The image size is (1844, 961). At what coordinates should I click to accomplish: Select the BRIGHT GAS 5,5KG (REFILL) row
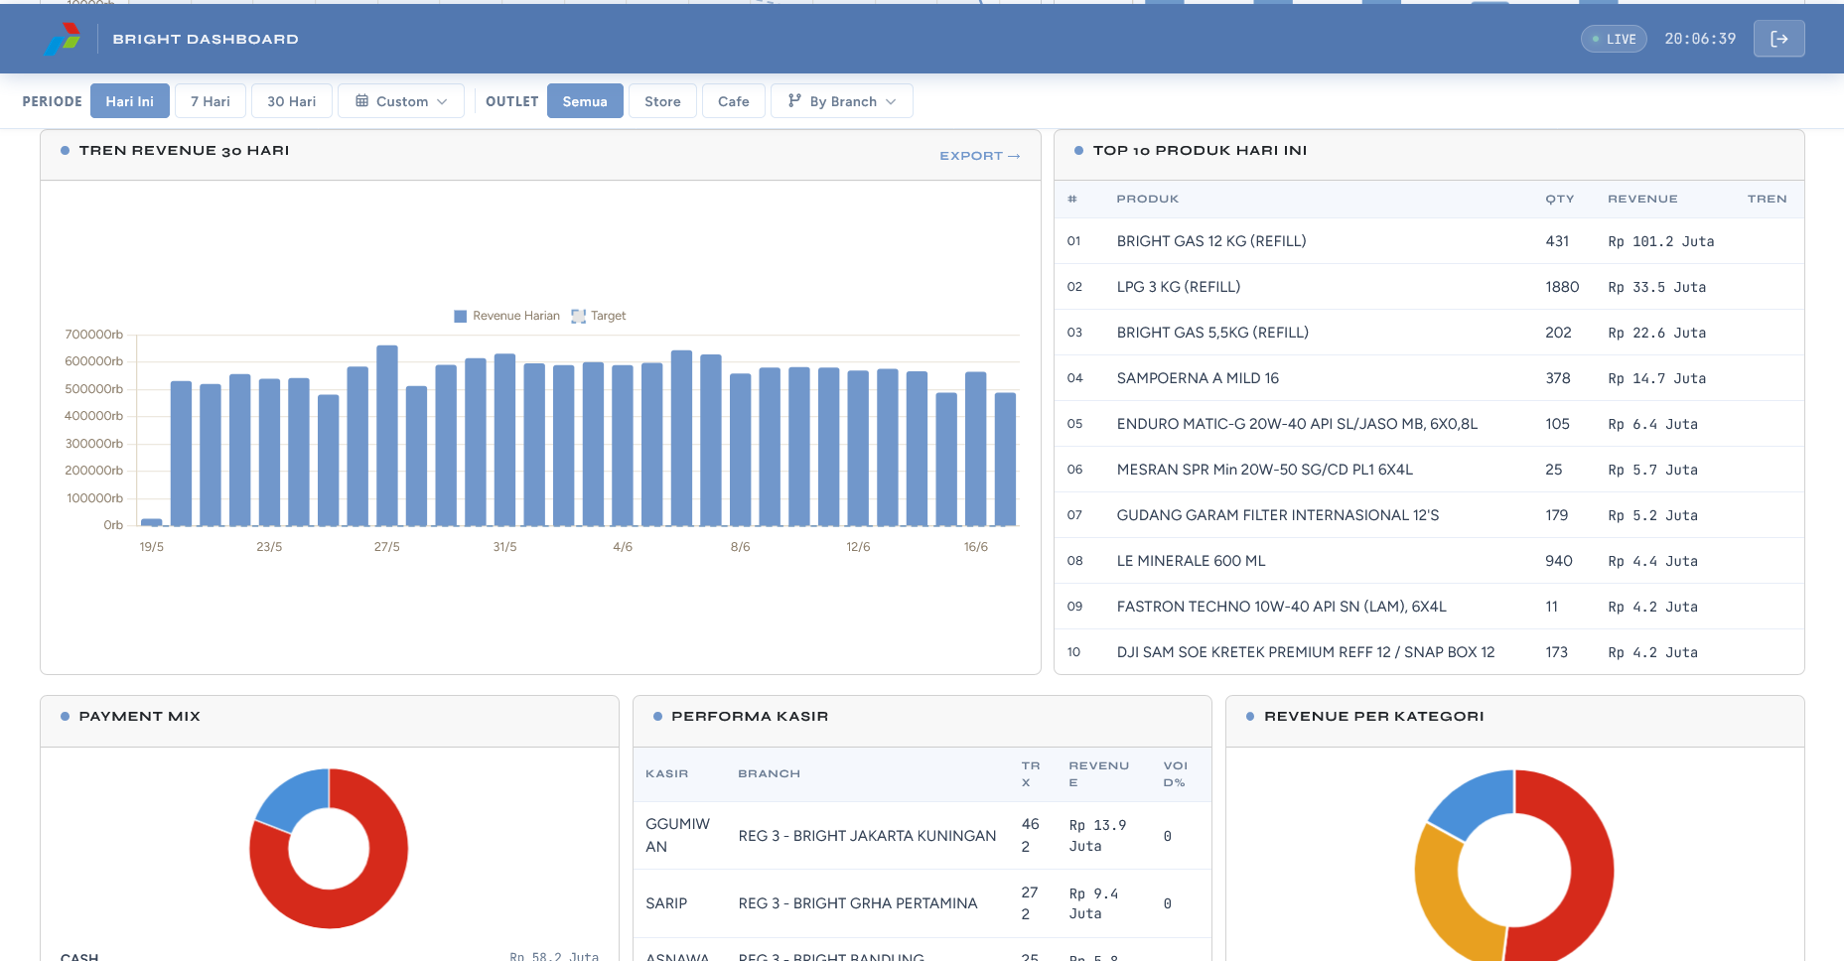pyautogui.click(x=1429, y=333)
